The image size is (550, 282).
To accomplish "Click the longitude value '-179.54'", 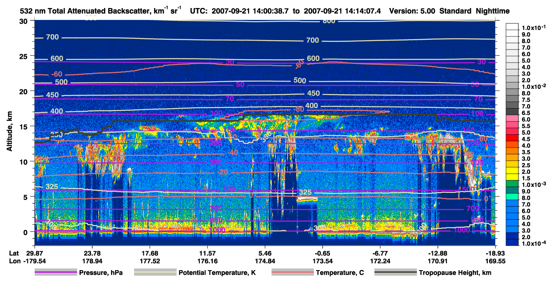I will (x=35, y=261).
